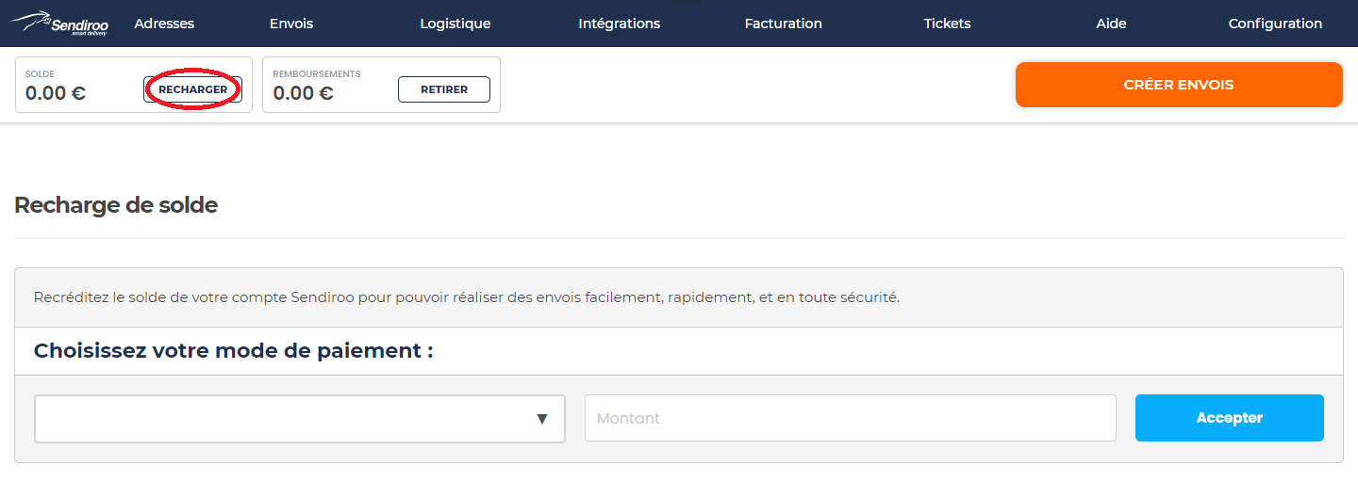Open the Aide menu
1358x481 pixels.
pos(1111,24)
